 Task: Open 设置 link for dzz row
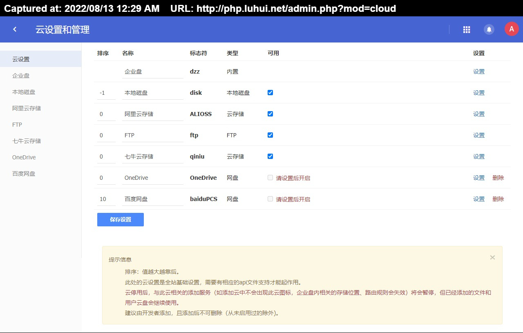pos(479,72)
